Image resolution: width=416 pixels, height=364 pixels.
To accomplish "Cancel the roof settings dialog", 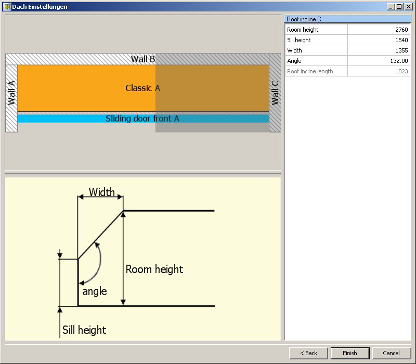I will 391,353.
